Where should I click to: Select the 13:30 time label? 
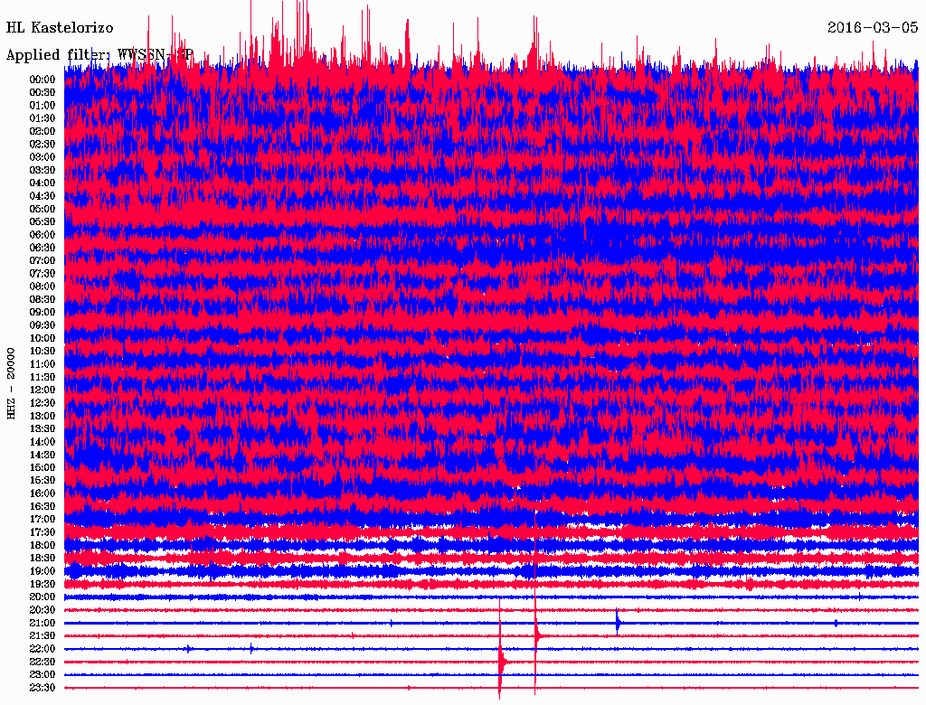[43, 429]
